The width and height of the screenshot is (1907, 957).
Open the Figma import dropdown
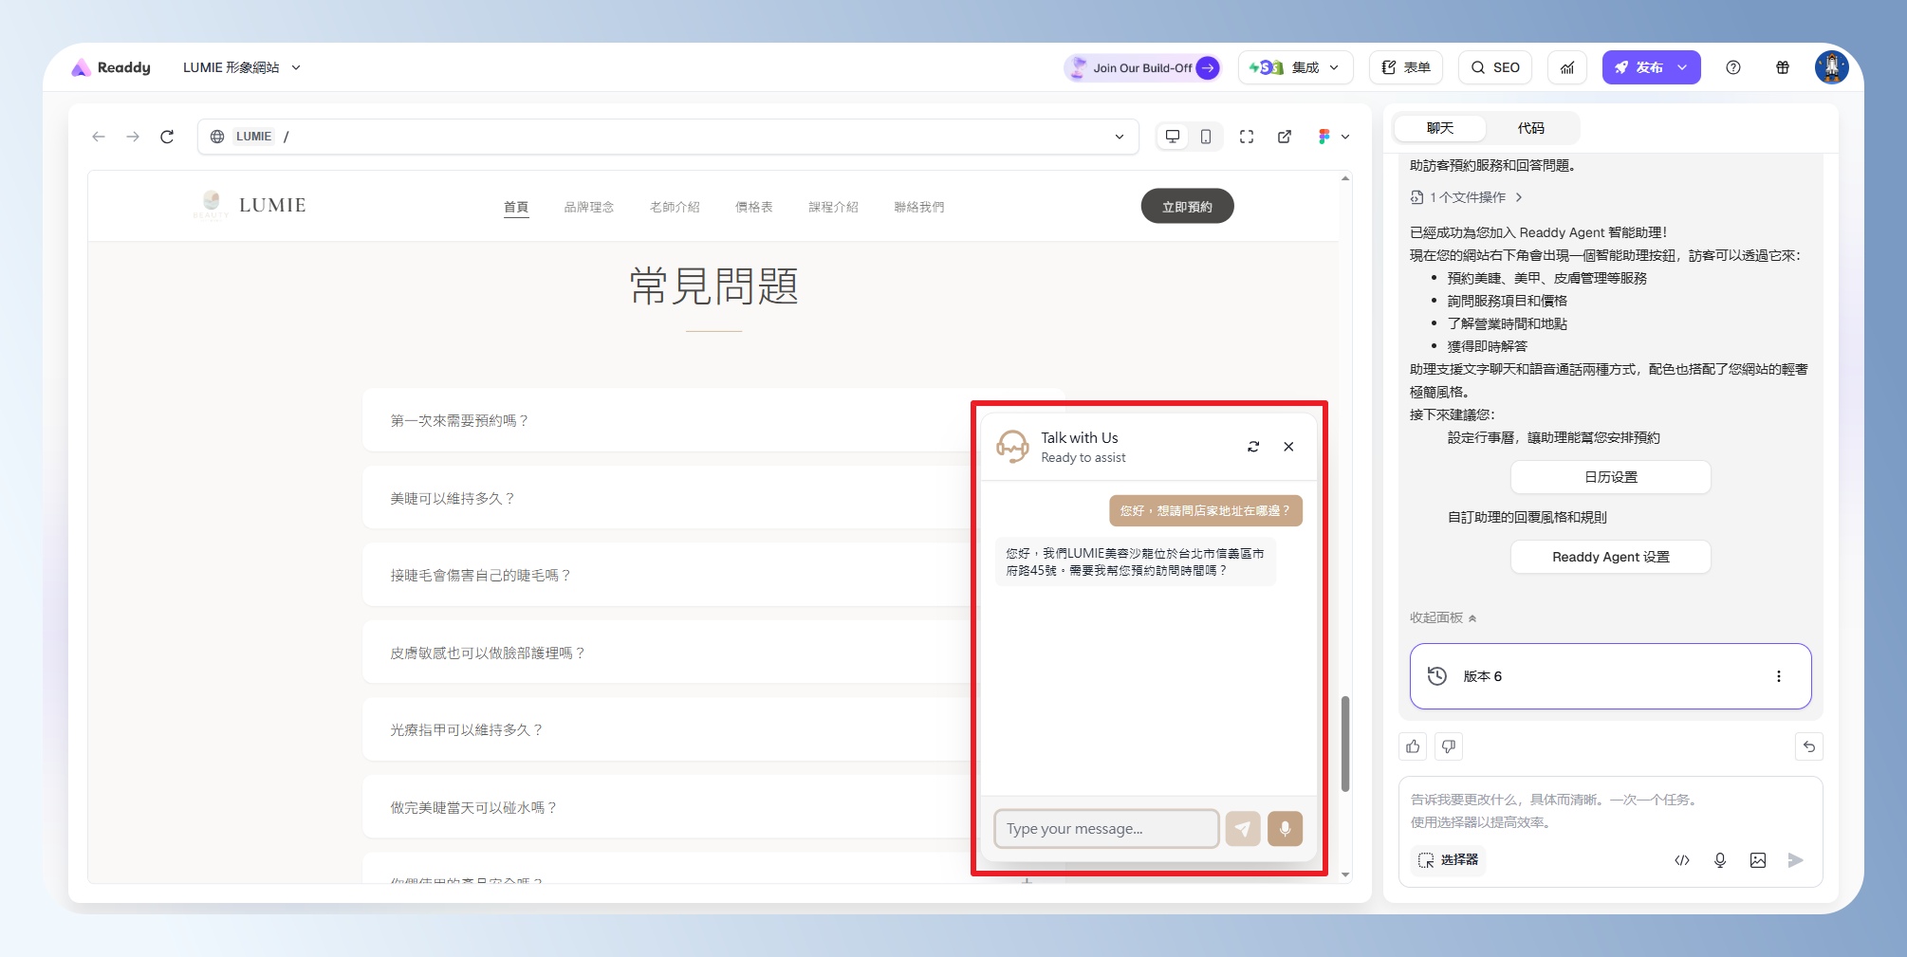click(1333, 137)
